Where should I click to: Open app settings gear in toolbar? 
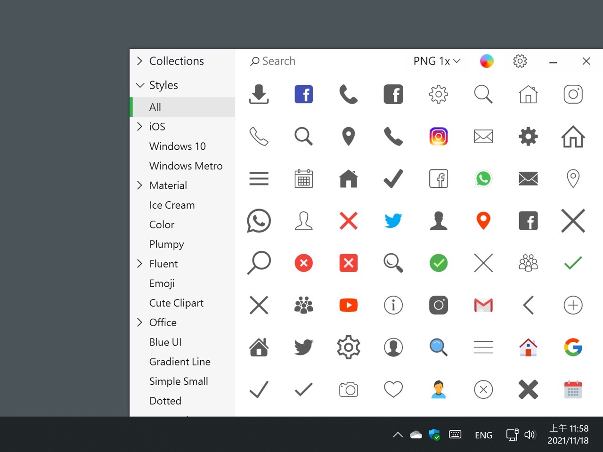520,61
